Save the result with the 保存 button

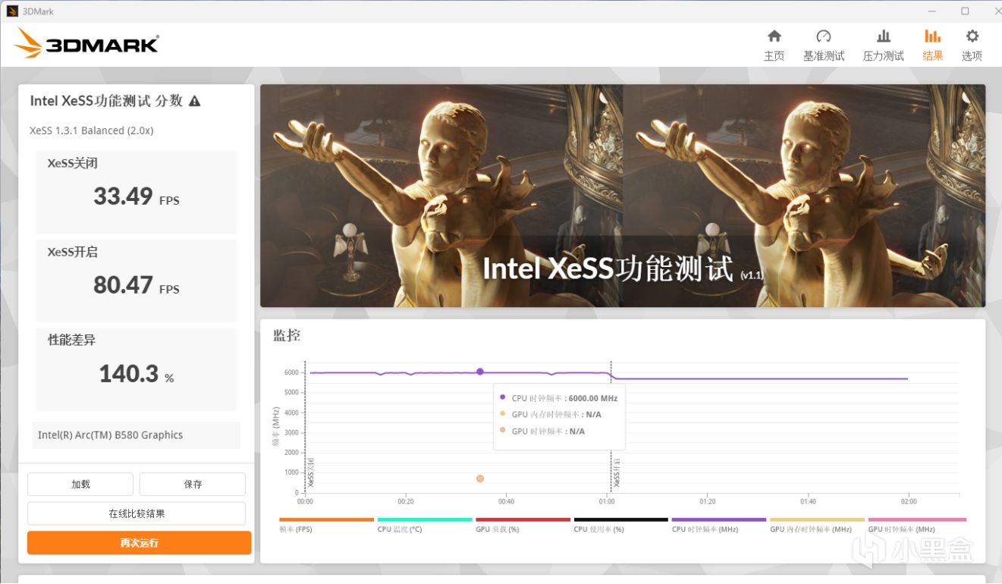(x=193, y=484)
